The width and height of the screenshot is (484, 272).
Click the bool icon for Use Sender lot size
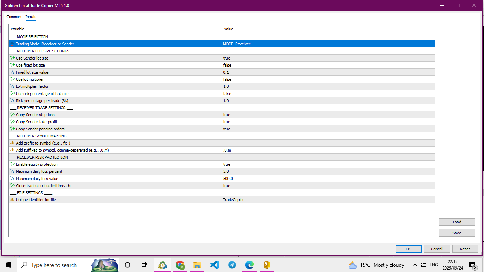pyautogui.click(x=12, y=58)
